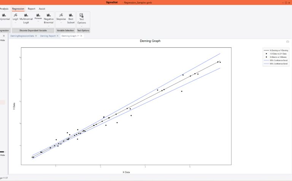Choose the Poisson regression tool
Screen dimensions: 292x181
pos(38,15)
